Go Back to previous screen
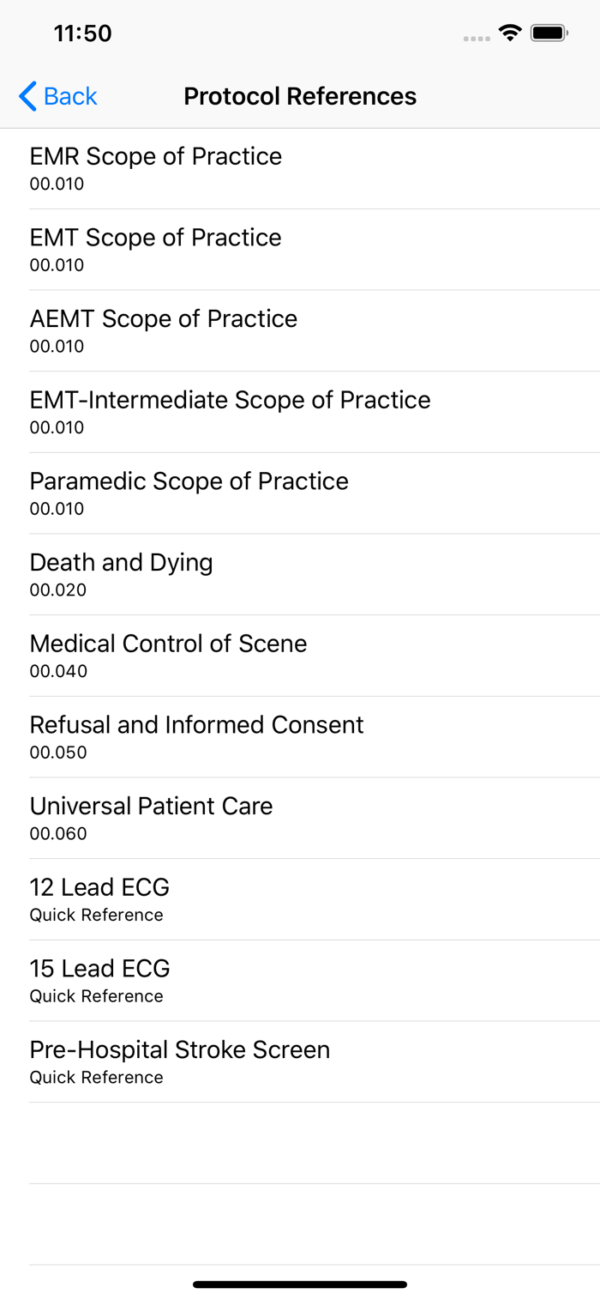Image resolution: width=600 pixels, height=1300 pixels. click(x=70, y=96)
